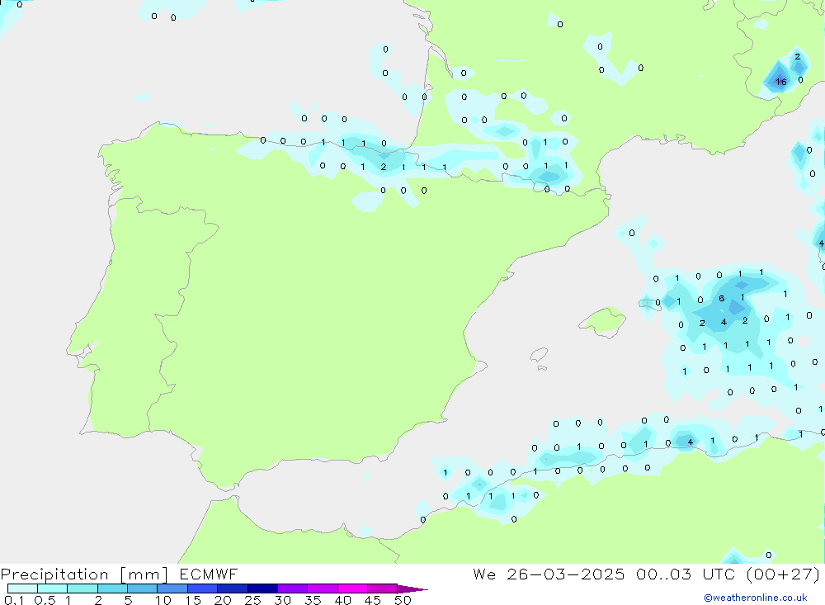Click the '50' legend scale label
This screenshot has width=825, height=605.
tap(403, 600)
